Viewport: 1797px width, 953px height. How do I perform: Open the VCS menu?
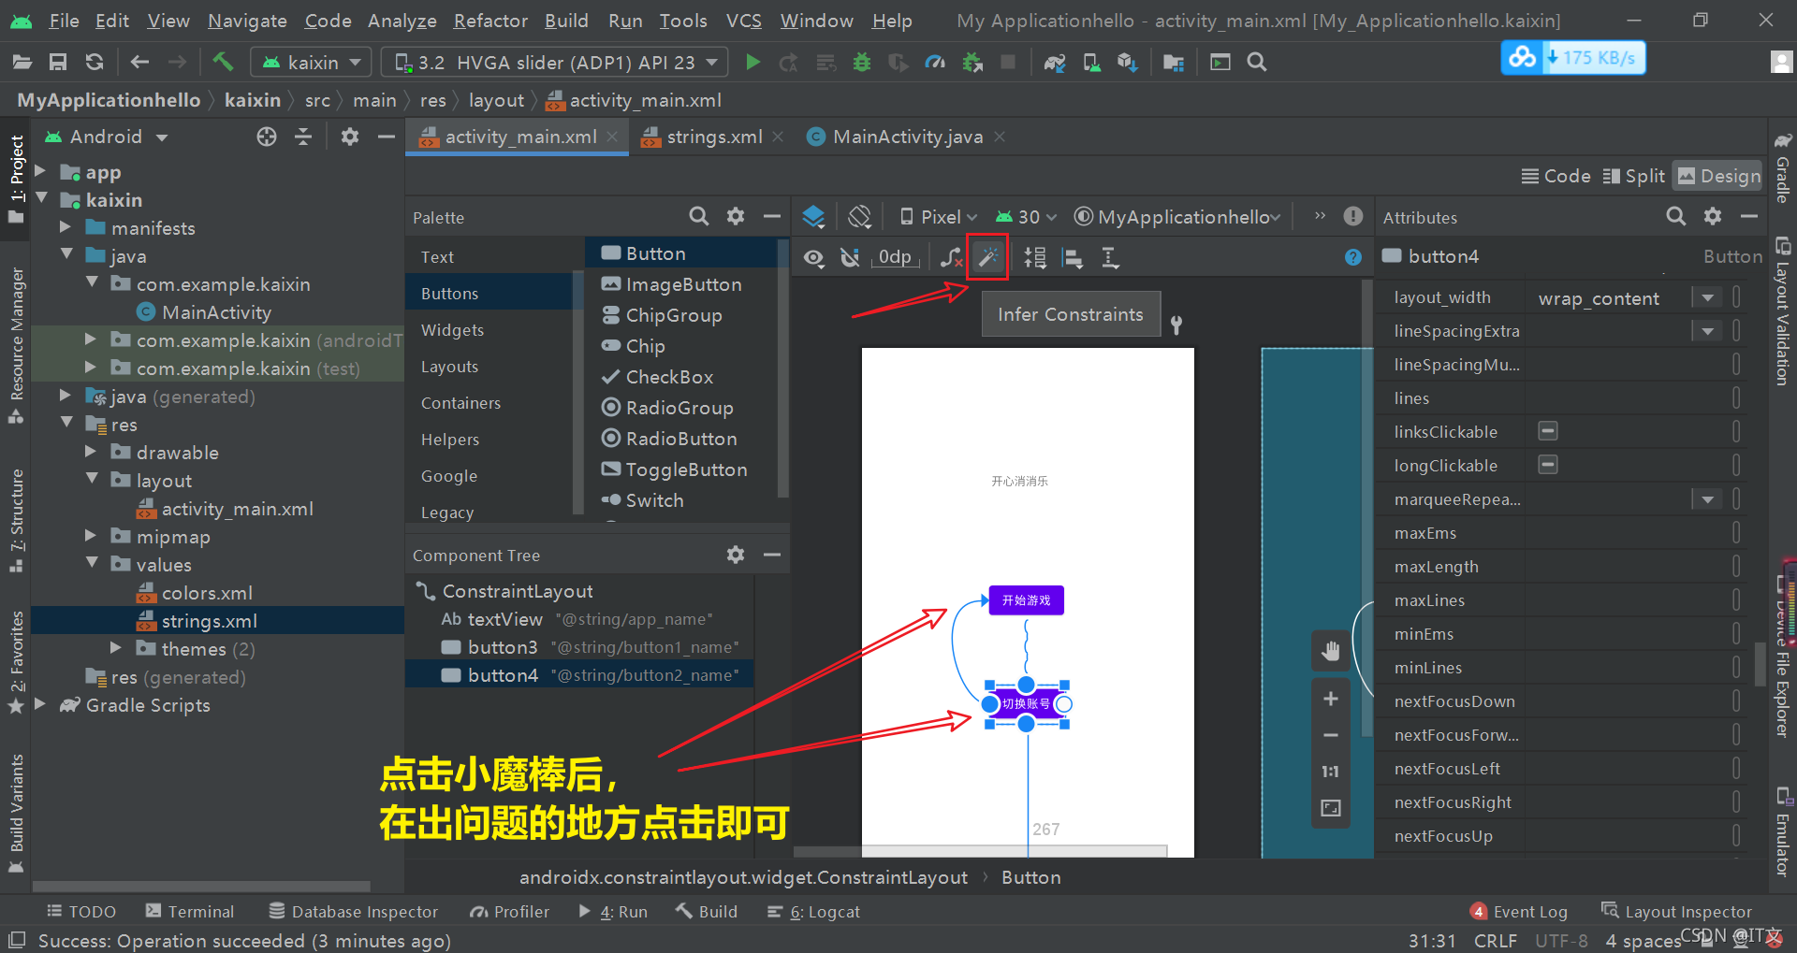744,21
